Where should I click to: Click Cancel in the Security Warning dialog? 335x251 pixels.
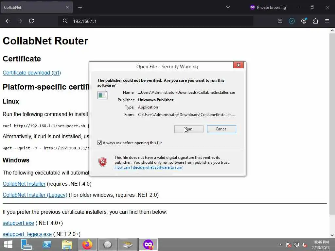point(221,129)
